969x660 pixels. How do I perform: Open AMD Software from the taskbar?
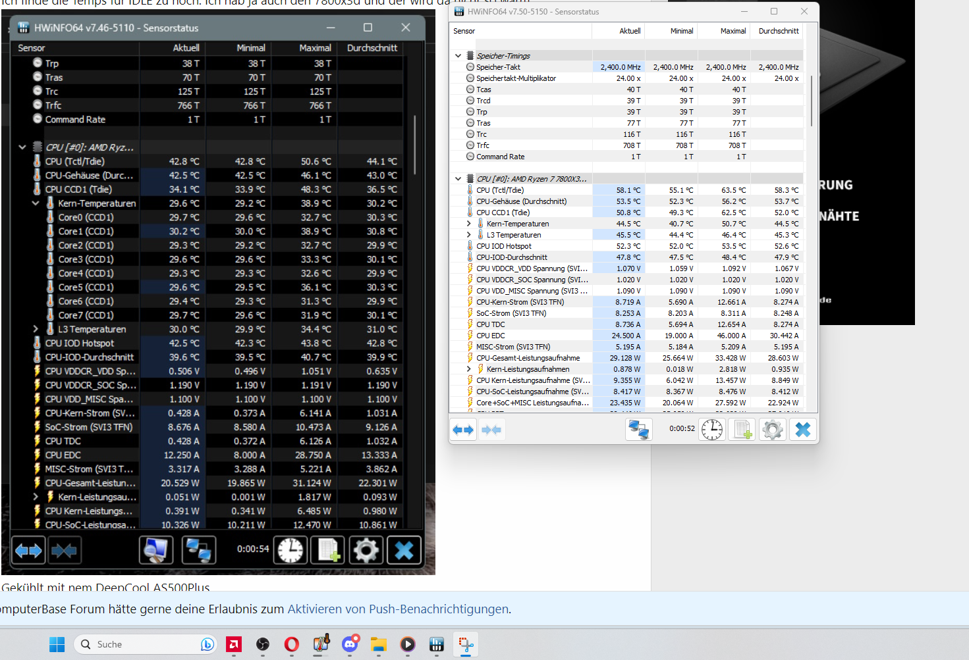click(234, 644)
